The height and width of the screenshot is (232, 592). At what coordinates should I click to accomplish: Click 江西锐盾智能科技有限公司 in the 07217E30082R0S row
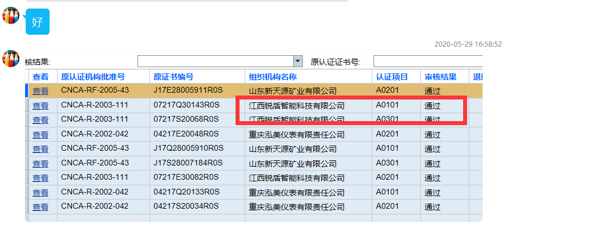[297, 178]
